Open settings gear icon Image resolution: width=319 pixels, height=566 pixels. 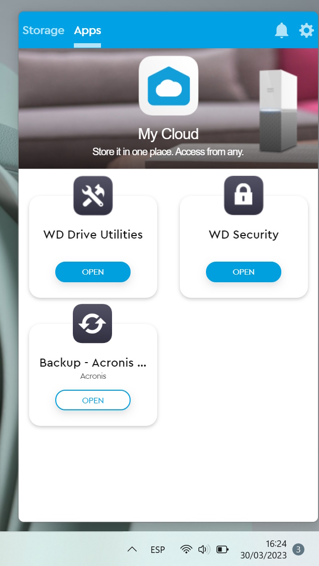tap(306, 30)
